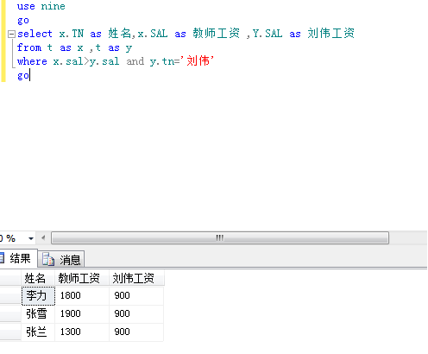Click the editor's horizontal scrollbar thumb

[220, 238]
